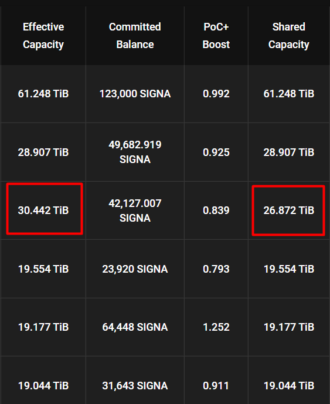Click the 0.793 PoC+ boost cell
This screenshot has height=404, width=330.
coord(216,269)
